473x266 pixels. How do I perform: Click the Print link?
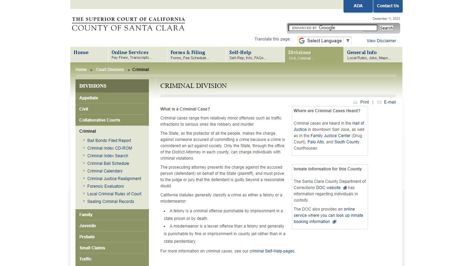pyautogui.click(x=365, y=102)
